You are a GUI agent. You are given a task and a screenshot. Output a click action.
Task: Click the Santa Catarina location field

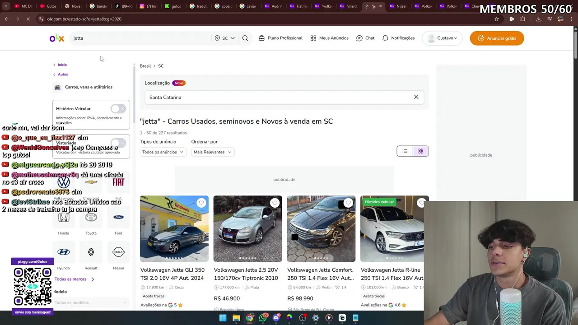284,97
